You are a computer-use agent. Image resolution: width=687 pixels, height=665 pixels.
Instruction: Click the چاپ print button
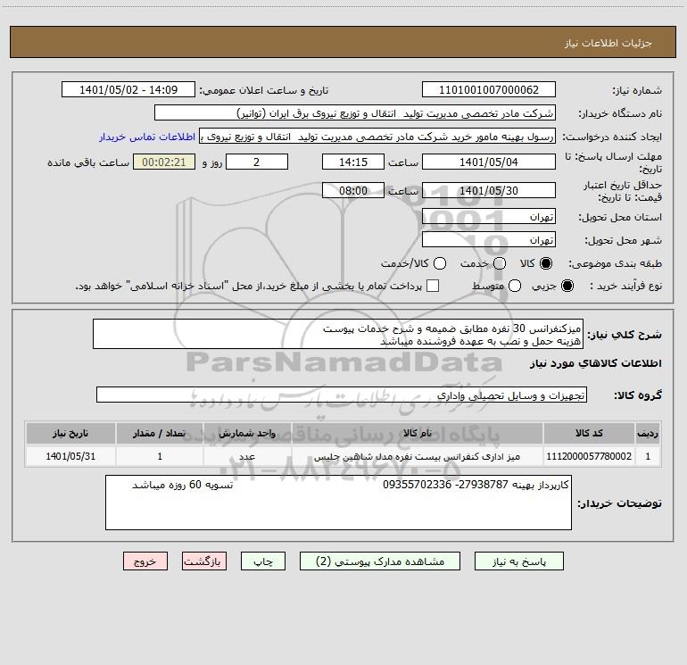pos(263,561)
